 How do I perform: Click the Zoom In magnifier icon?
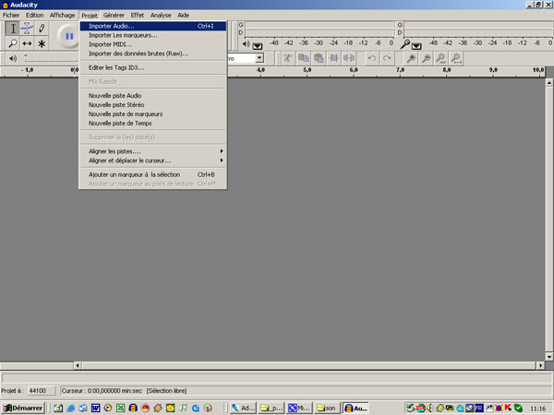pos(411,58)
